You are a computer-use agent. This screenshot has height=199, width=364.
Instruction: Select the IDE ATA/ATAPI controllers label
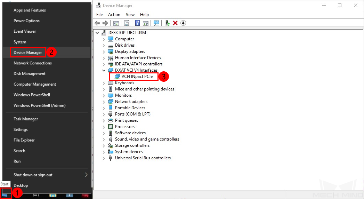click(x=139, y=64)
